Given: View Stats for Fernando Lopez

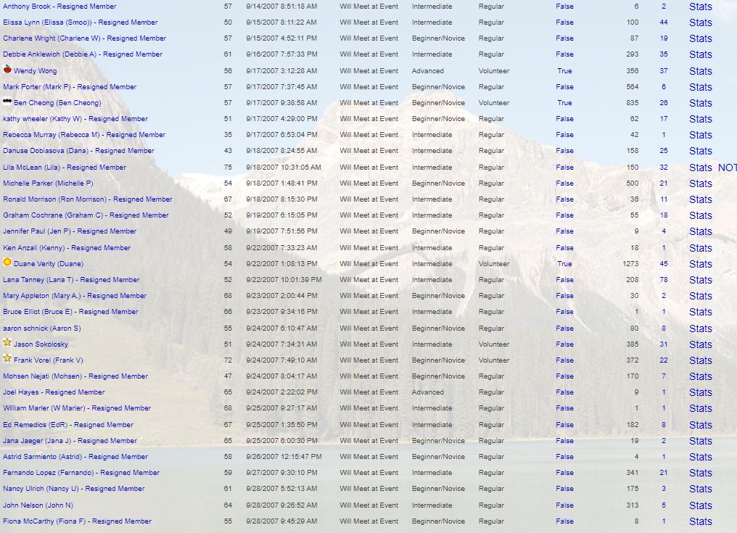Looking at the screenshot, I should coord(700,473).
